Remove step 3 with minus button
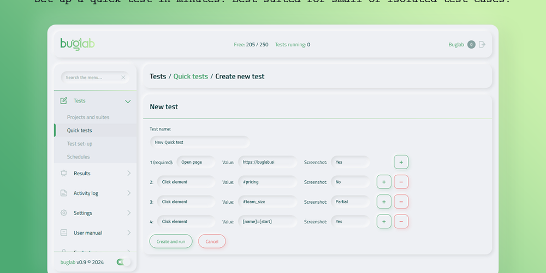The image size is (546, 273). point(401,201)
